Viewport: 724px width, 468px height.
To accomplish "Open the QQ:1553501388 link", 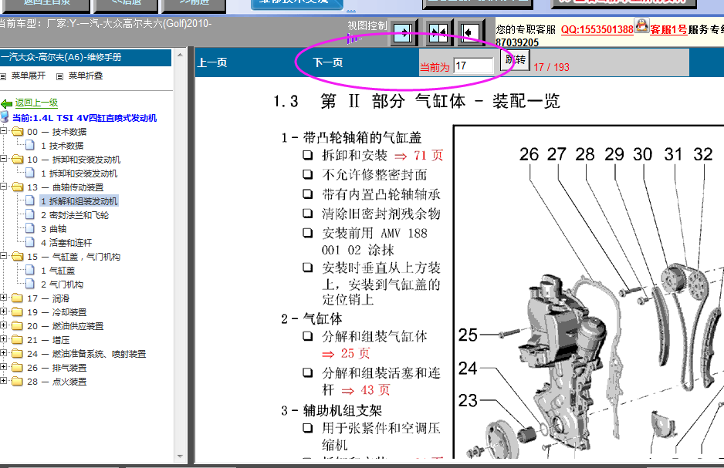I will point(597,29).
